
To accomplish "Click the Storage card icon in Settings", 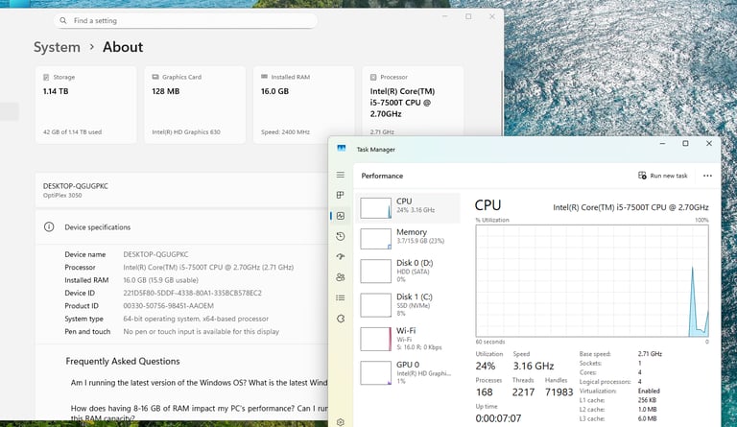I will 46,77.
